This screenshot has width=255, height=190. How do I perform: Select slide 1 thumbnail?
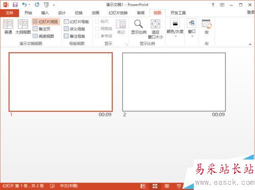click(x=61, y=82)
